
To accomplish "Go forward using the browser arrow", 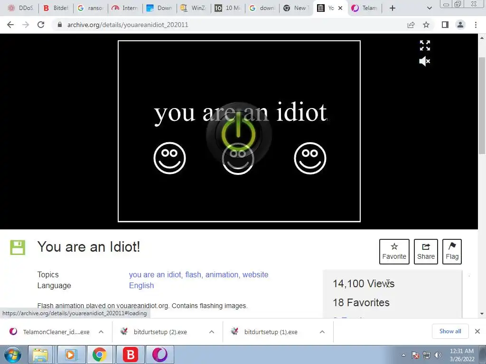I will pyautogui.click(x=26, y=25).
